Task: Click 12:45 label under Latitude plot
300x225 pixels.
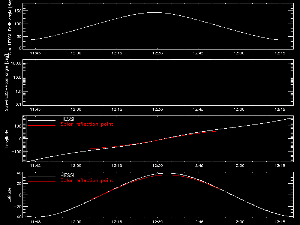Action: [x=198, y=222]
